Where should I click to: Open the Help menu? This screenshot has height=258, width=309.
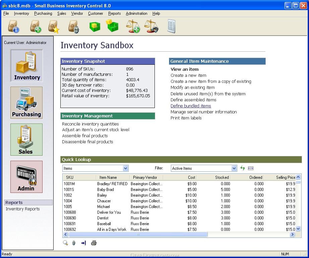[156, 13]
